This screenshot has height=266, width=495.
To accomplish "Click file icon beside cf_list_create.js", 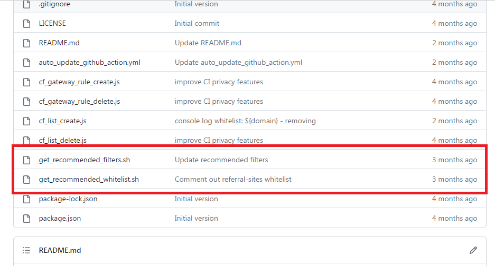I will [27, 121].
